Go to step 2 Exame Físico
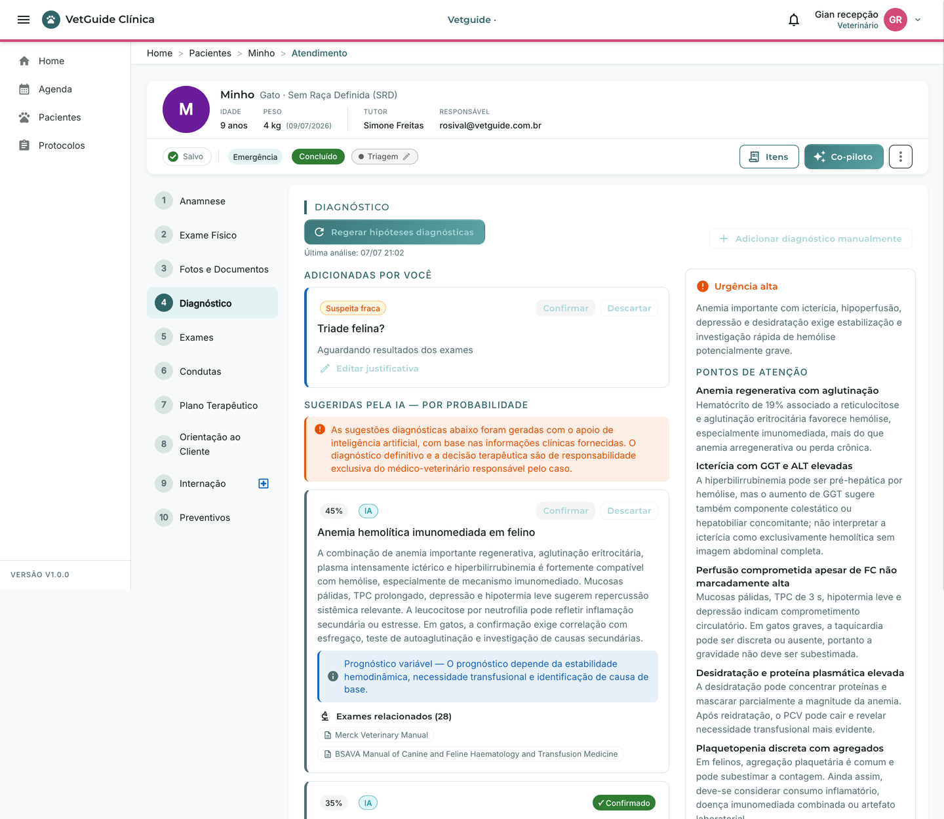 click(x=212, y=235)
